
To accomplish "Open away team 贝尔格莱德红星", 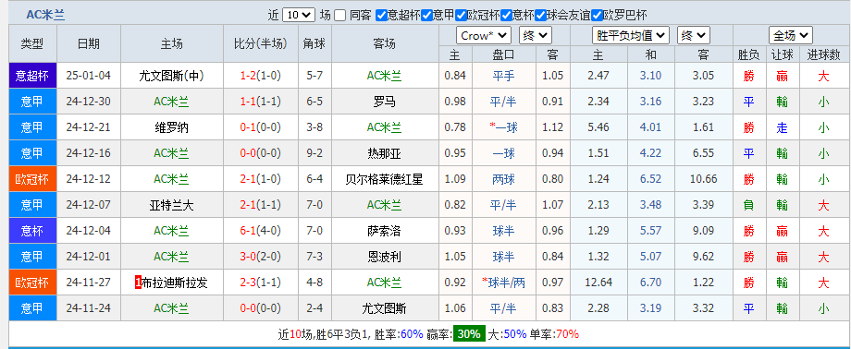I will [x=384, y=179].
